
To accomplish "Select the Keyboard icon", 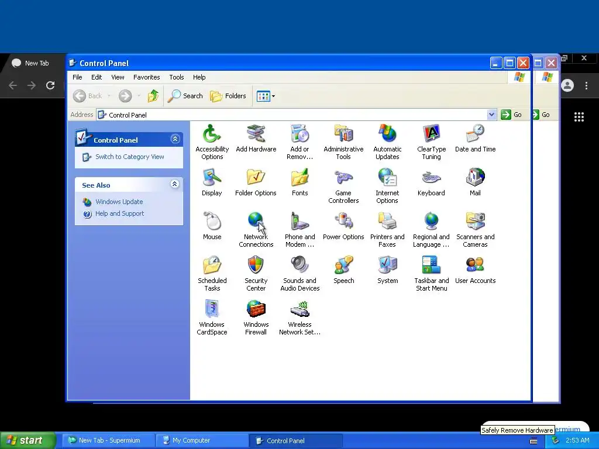I will point(431,182).
